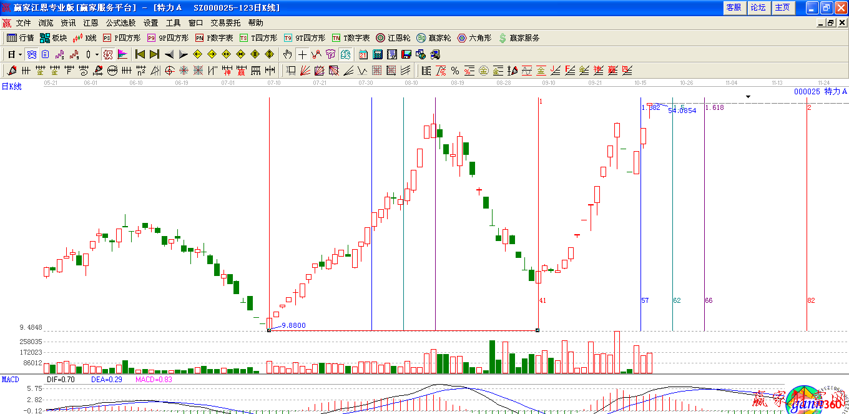Screen dimensions: 849x414
Task: Open the candlestick style dropdown arrow
Action: 97,54
